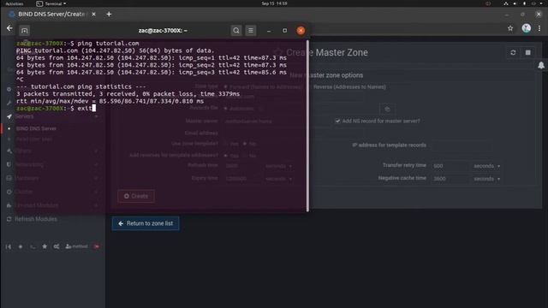The width and height of the screenshot is (548, 308).
Task: Open the browser three-dot menu
Action: tap(539, 28)
